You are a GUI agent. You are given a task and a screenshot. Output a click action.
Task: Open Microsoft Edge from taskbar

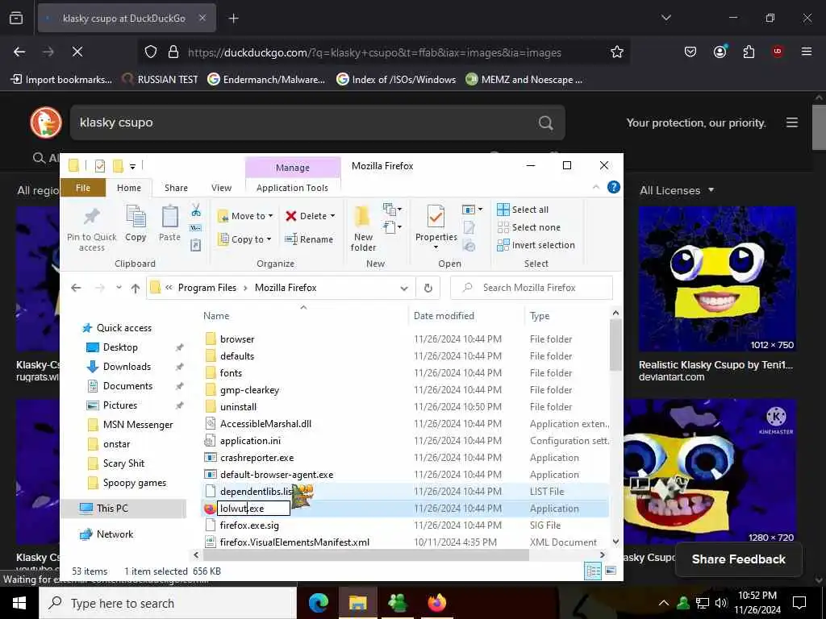point(318,602)
